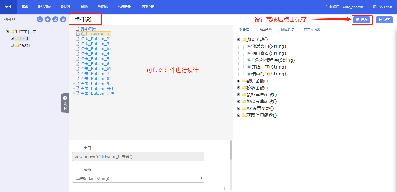Open the 测试用例 menu
Screen dimensions: 397x192
(x=45, y=7)
